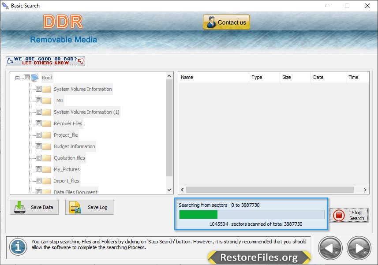Click the Basic Search title bar app icon
Image resolution: width=378 pixels, height=265 pixels.
[5, 6]
